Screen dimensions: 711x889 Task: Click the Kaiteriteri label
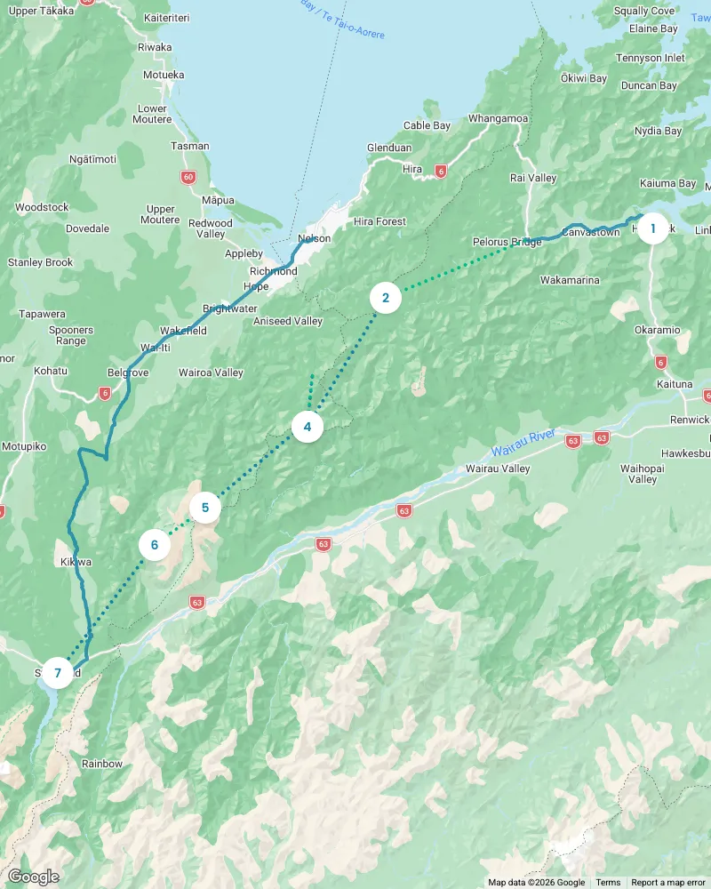[x=167, y=18]
